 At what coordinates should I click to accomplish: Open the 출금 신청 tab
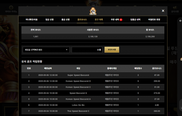pyautogui.click(x=66, y=19)
